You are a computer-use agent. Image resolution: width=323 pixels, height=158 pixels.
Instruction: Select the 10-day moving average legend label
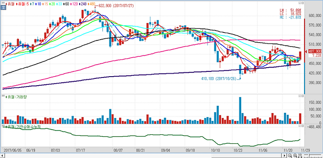[x=38, y=4]
